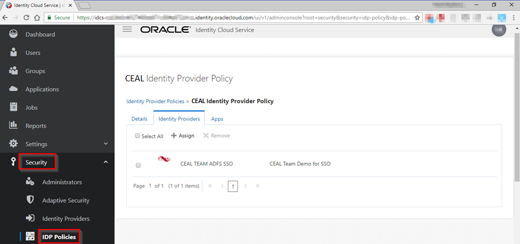Open Applications in the sidebar
520x244 pixels.
pyautogui.click(x=42, y=89)
